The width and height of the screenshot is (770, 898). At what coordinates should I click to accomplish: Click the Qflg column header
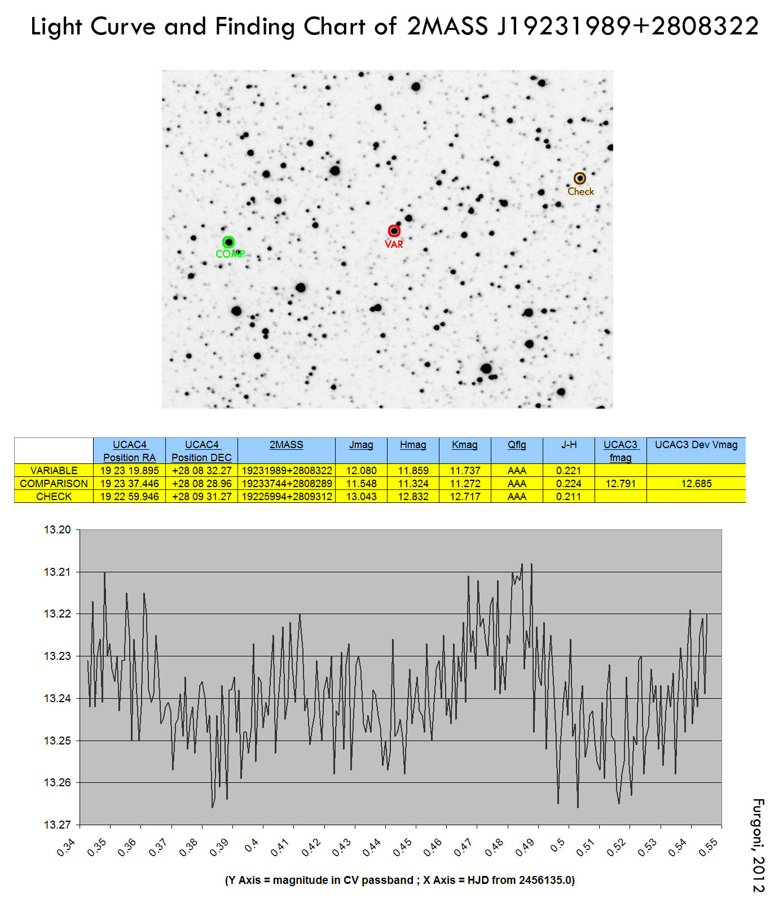pyautogui.click(x=517, y=445)
